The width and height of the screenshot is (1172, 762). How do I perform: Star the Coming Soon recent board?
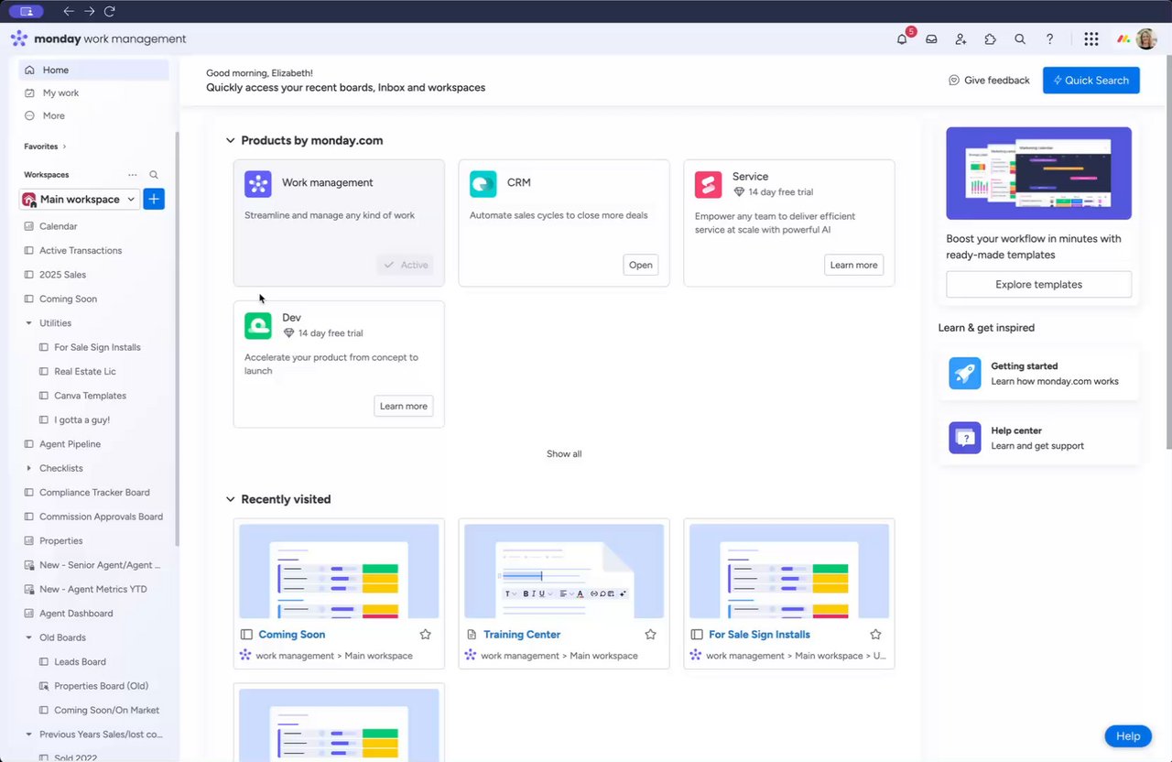coord(425,634)
